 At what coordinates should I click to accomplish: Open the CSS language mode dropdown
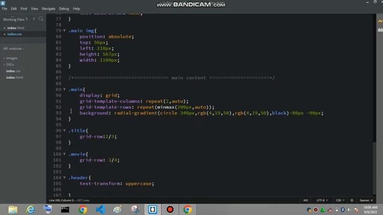tap(340, 201)
